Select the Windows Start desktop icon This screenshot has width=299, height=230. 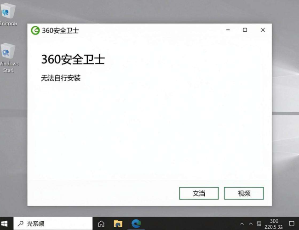tap(9, 57)
